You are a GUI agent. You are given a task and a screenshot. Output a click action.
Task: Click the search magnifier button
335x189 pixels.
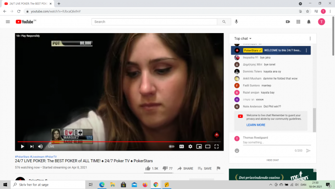click(x=224, y=22)
